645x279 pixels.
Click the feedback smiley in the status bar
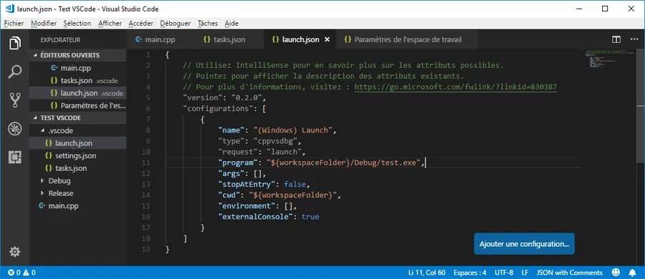[616, 273]
